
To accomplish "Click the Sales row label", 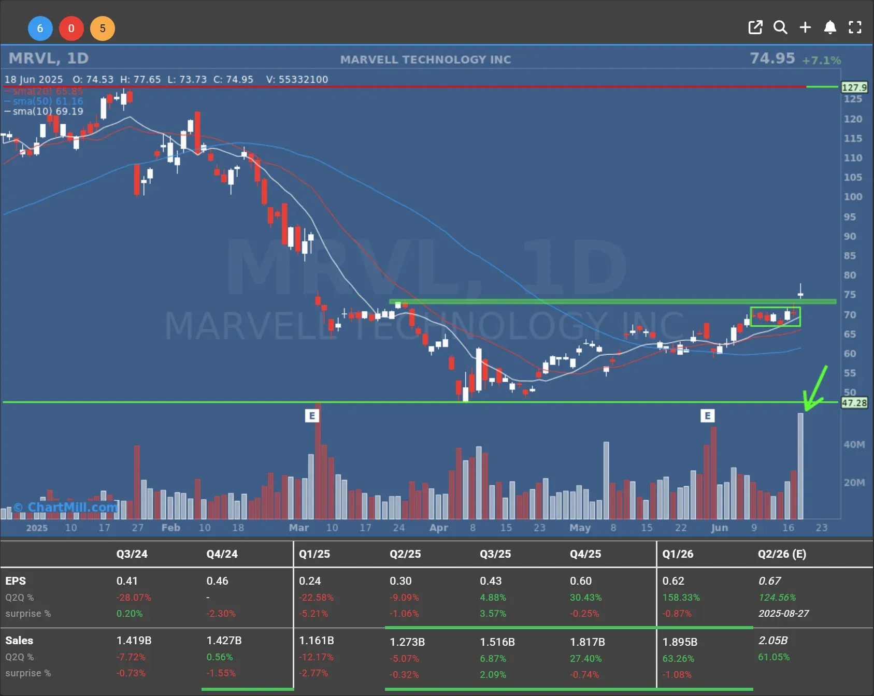I will [x=19, y=641].
